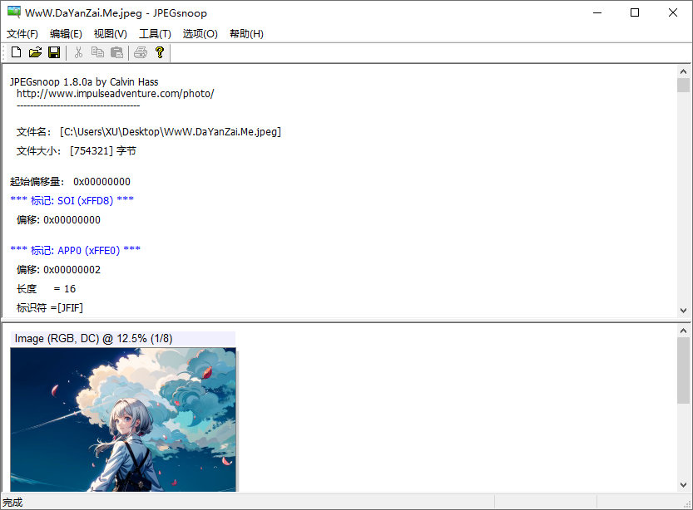Open the 视图(V) menu

(x=111, y=34)
